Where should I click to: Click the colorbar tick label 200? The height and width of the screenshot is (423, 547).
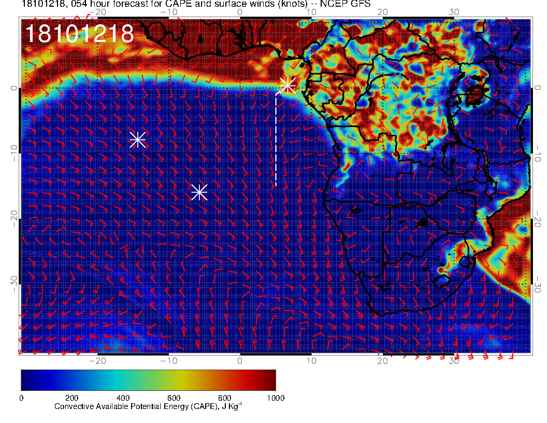click(x=72, y=398)
